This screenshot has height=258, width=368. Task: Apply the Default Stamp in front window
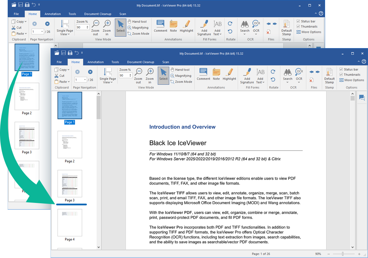tap(329, 76)
